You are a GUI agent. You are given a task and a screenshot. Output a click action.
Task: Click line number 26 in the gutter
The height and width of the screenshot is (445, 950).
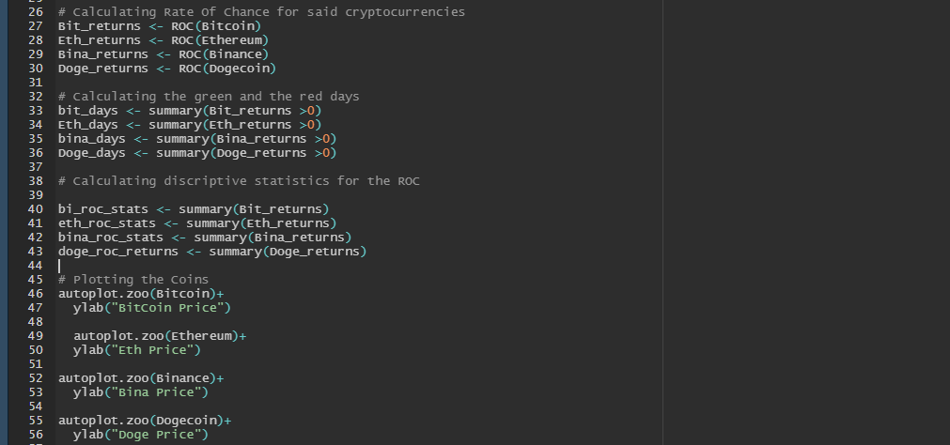pyautogui.click(x=35, y=12)
